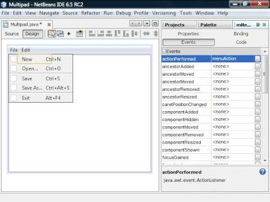
Task: Select the Exit Alt+F4 menu item
Action: [40, 98]
